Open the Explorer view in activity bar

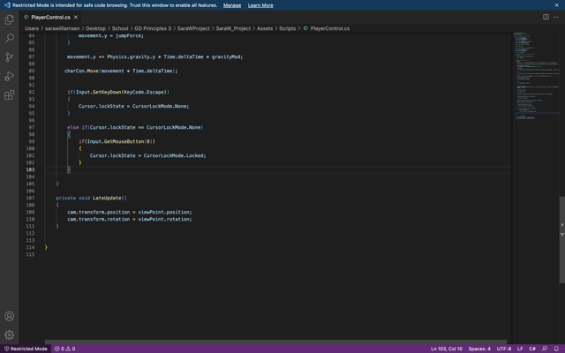10,19
